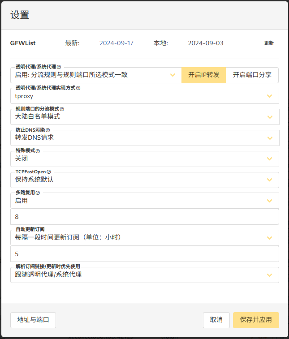Viewport: 289px width, 339px height.
Task: Click the multiplexing value field showing 8
Action: point(144,217)
